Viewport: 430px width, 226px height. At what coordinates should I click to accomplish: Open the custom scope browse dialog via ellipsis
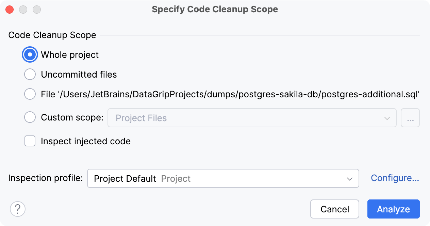tap(410, 117)
